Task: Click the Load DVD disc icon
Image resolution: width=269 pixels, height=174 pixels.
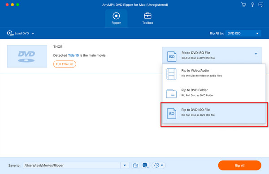Action: 10,33
